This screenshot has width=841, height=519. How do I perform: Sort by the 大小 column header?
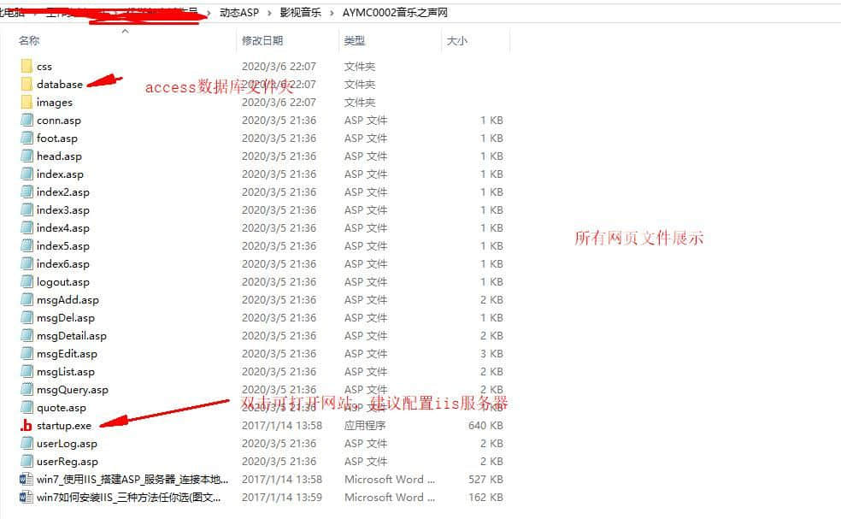pyautogui.click(x=456, y=41)
